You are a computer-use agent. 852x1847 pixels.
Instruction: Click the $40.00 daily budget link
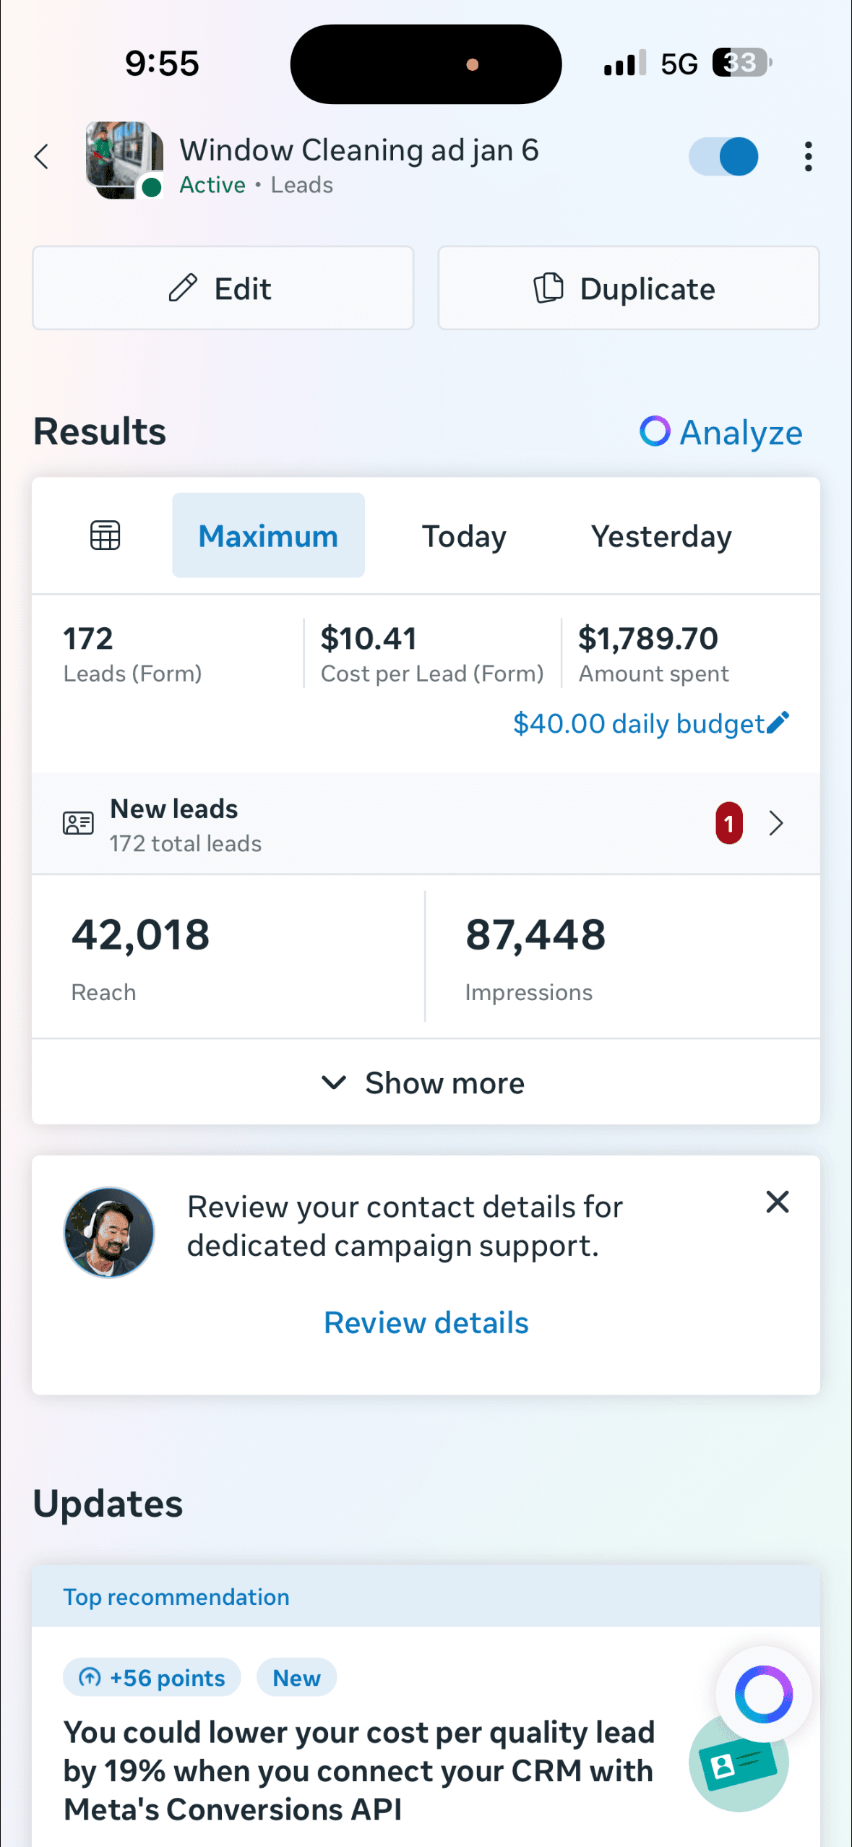[640, 723]
